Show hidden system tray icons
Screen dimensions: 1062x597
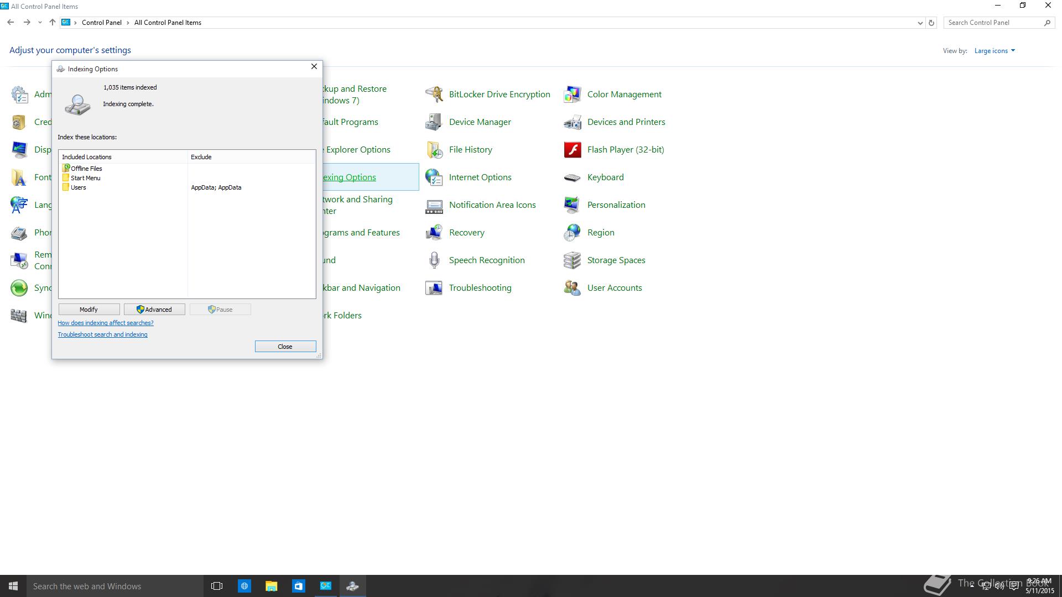972,586
